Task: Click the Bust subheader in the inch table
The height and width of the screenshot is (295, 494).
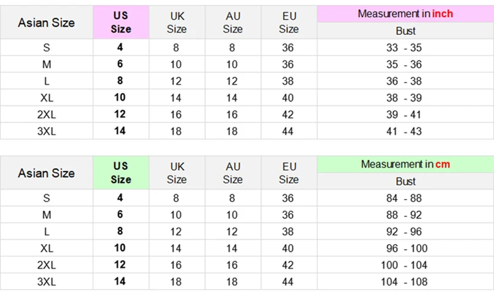Action: (405, 31)
